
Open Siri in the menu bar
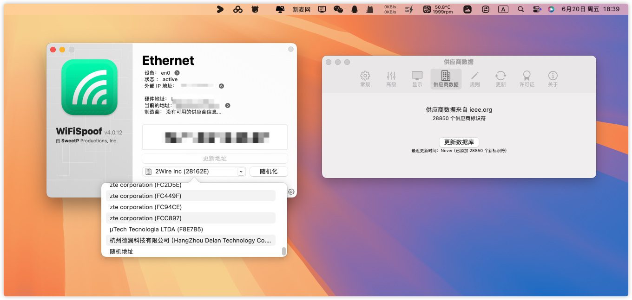[551, 9]
